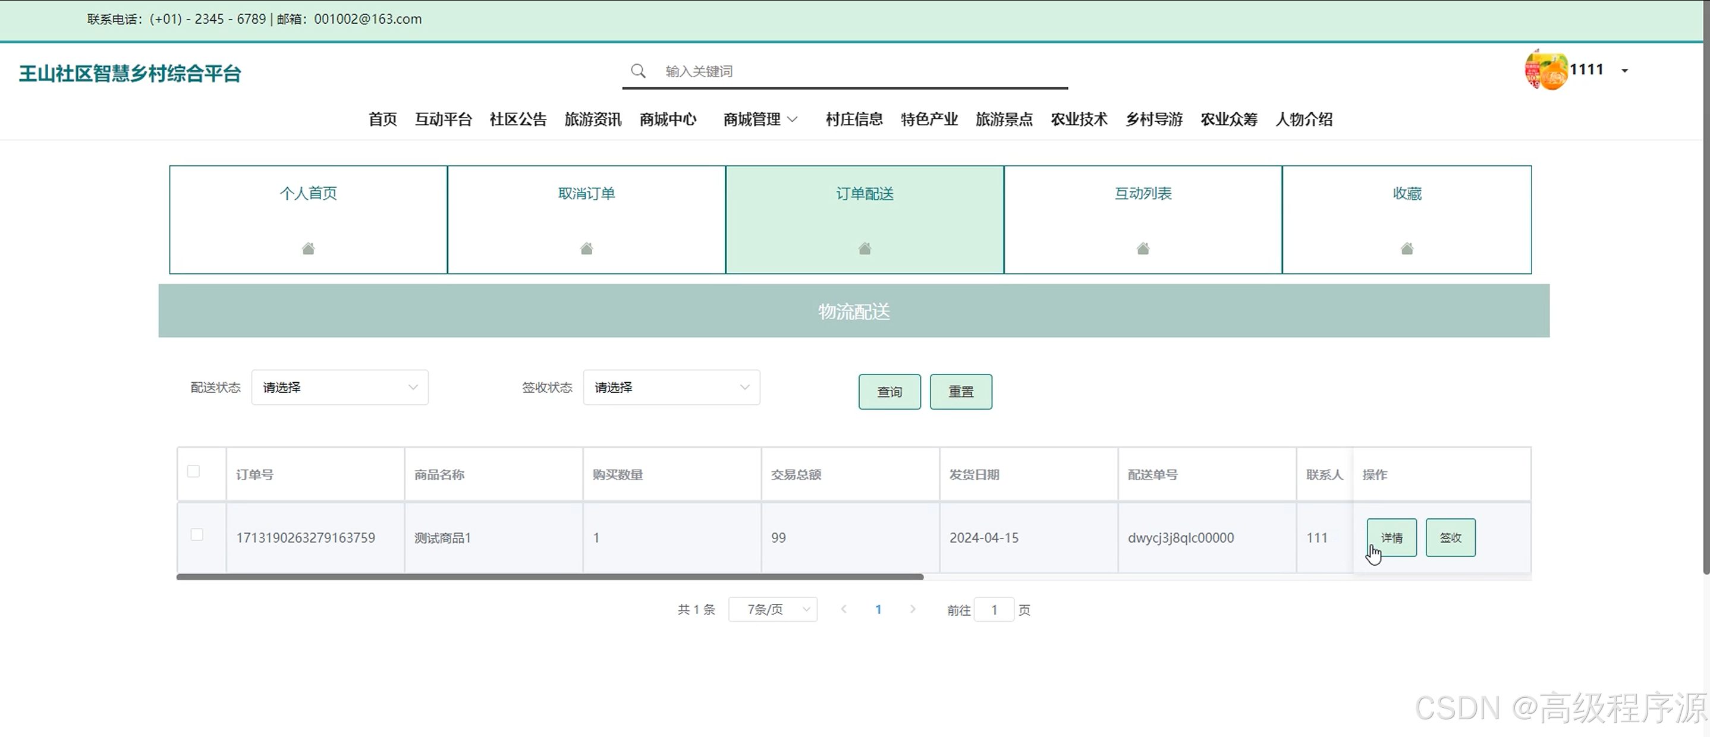Click home icon under 订单配送
The height and width of the screenshot is (737, 1710).
[x=865, y=249]
